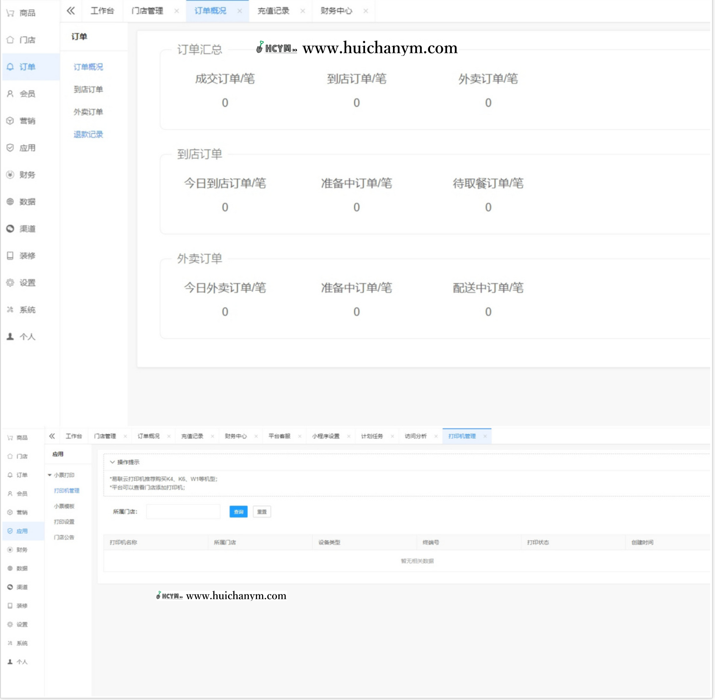
Task: Click the 所属门店 input field
Action: 182,511
